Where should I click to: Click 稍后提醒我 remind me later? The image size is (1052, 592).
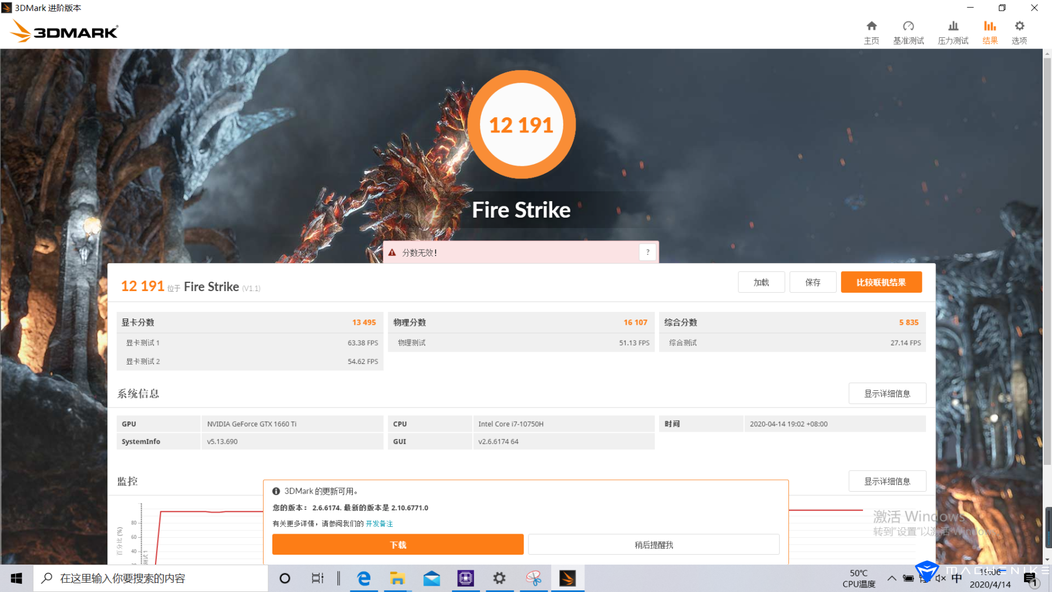pos(654,545)
